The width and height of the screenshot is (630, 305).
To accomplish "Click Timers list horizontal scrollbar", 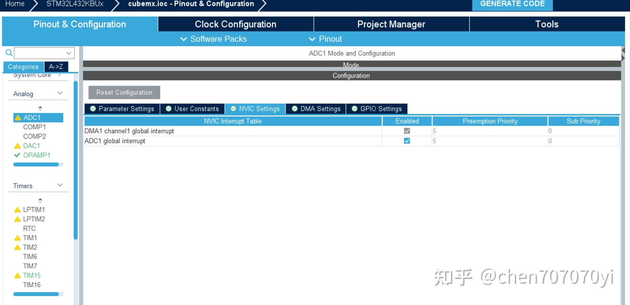I will 36,294.
